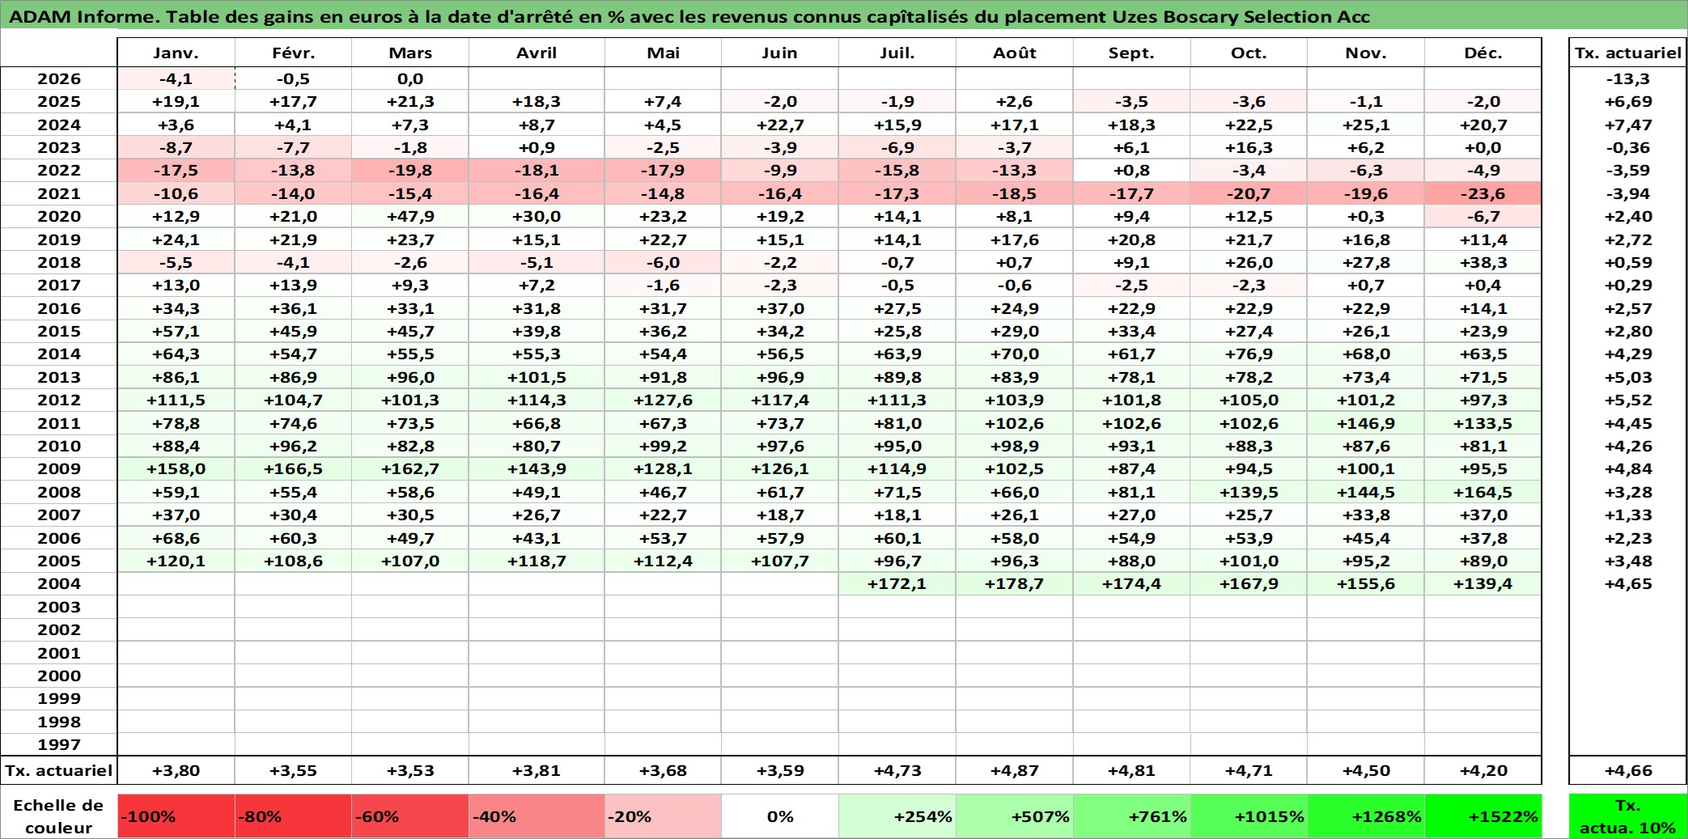Select the +76,9 cell for Oct. 2014
This screenshot has height=839, width=1688.
click(1249, 354)
